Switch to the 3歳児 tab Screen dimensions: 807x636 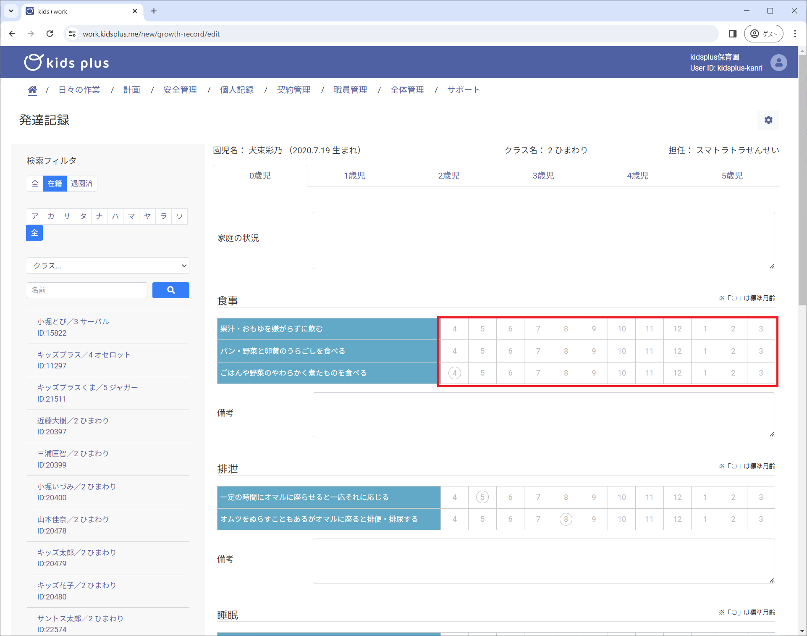(543, 176)
